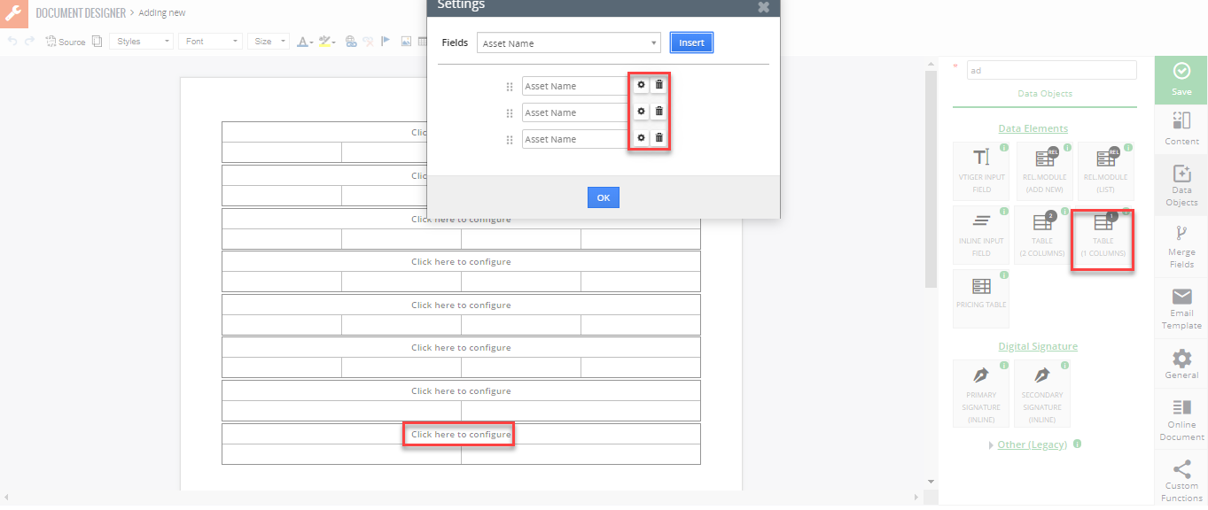The width and height of the screenshot is (1208, 510).
Task: Click the insert link icon
Action: pos(351,42)
